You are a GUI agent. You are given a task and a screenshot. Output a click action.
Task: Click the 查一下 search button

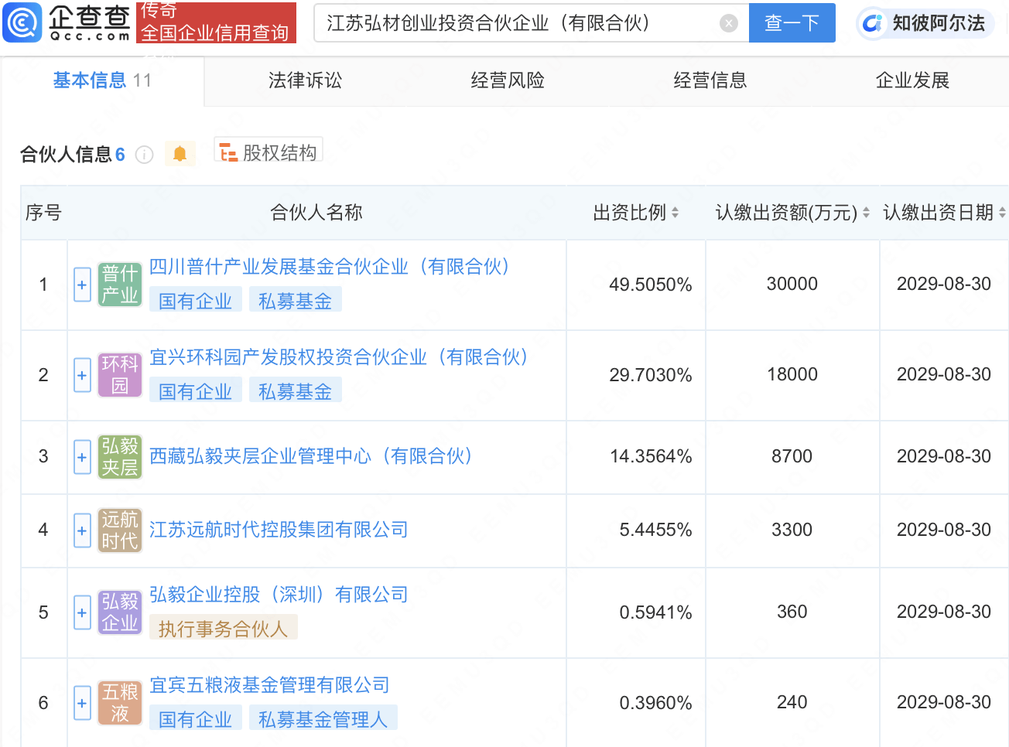(792, 23)
